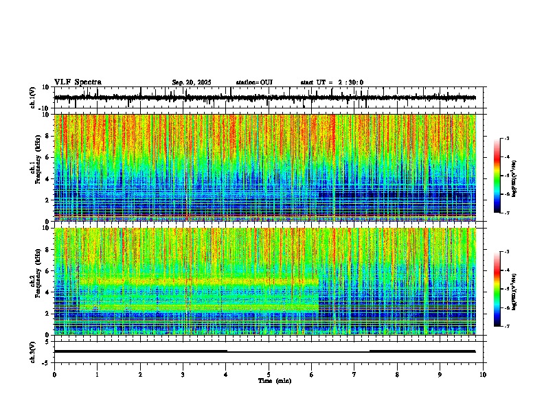
Task: Click the "8" tick label on the Time axis
Action: click(x=397, y=375)
